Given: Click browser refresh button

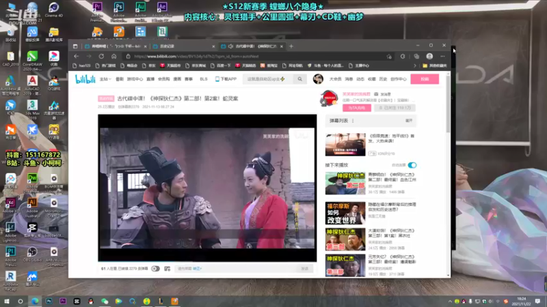Looking at the screenshot, I should click(101, 57).
